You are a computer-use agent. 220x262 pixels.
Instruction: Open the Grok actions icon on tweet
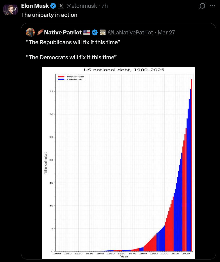pos(202,6)
